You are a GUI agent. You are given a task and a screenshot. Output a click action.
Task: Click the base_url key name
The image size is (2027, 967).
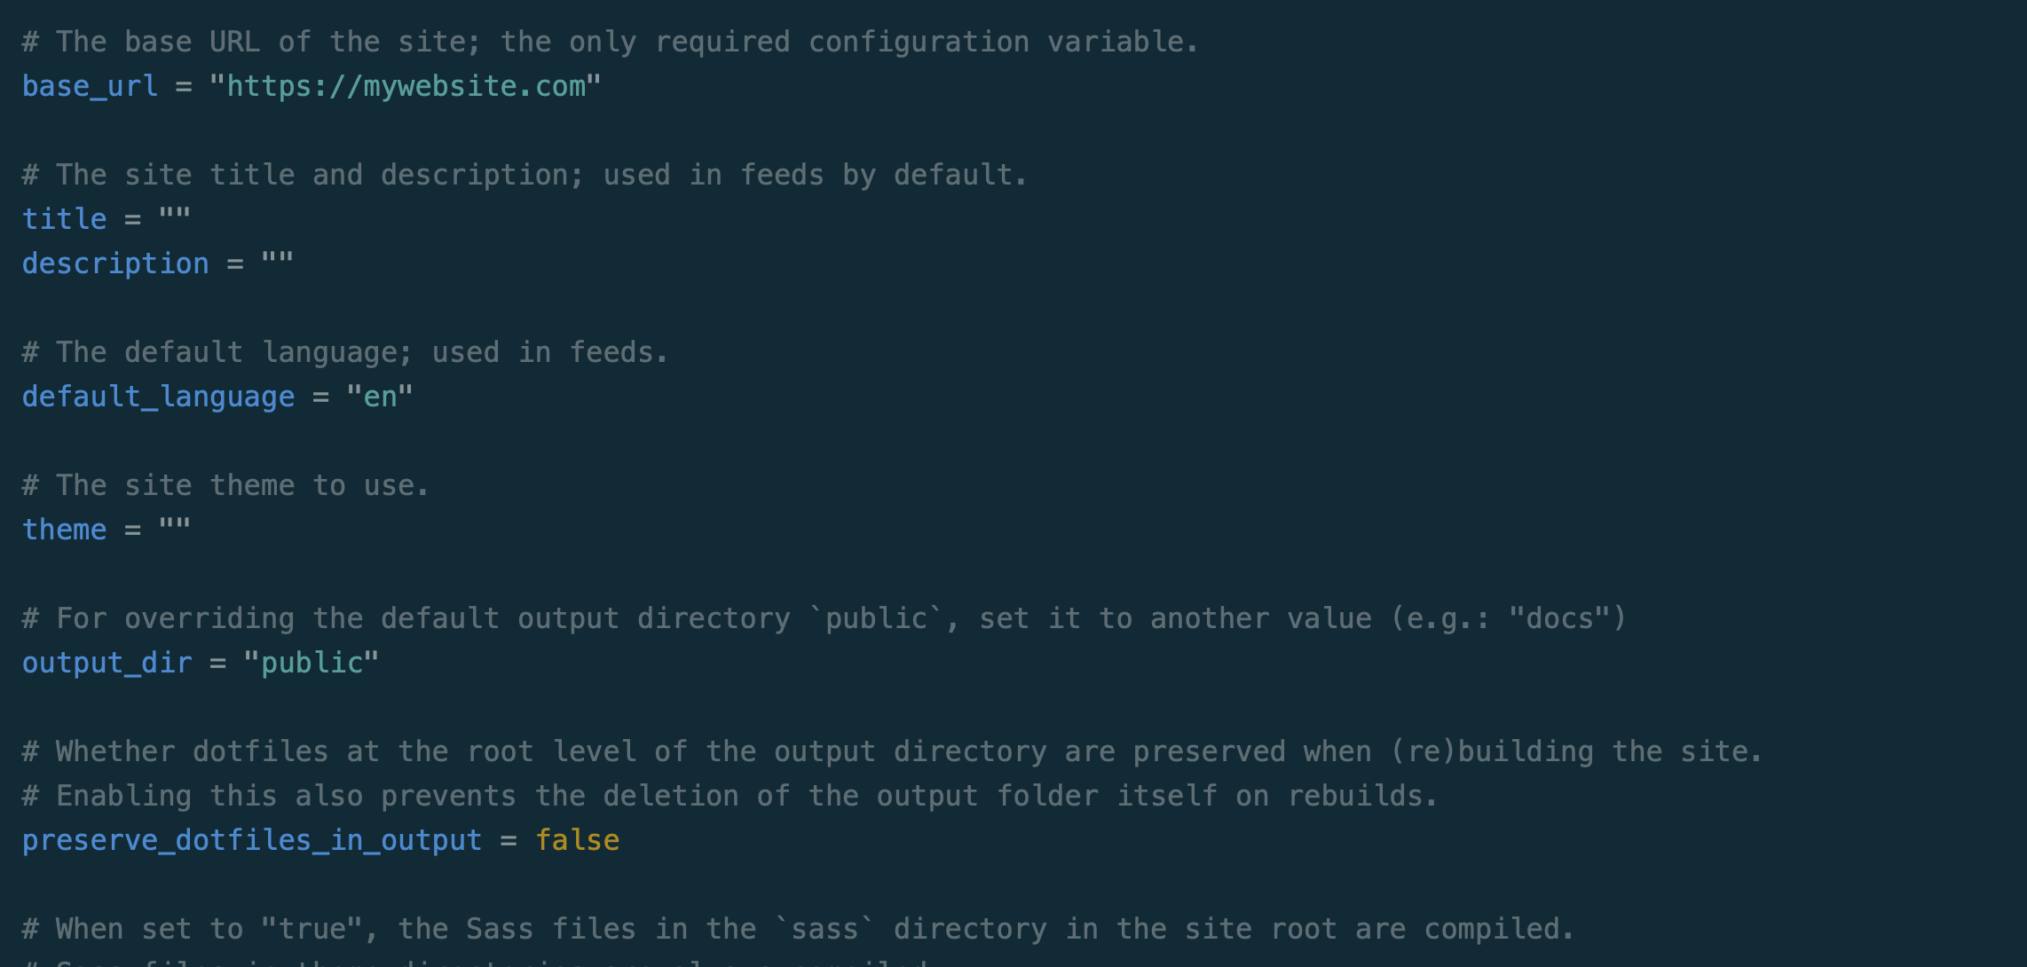pos(90,86)
